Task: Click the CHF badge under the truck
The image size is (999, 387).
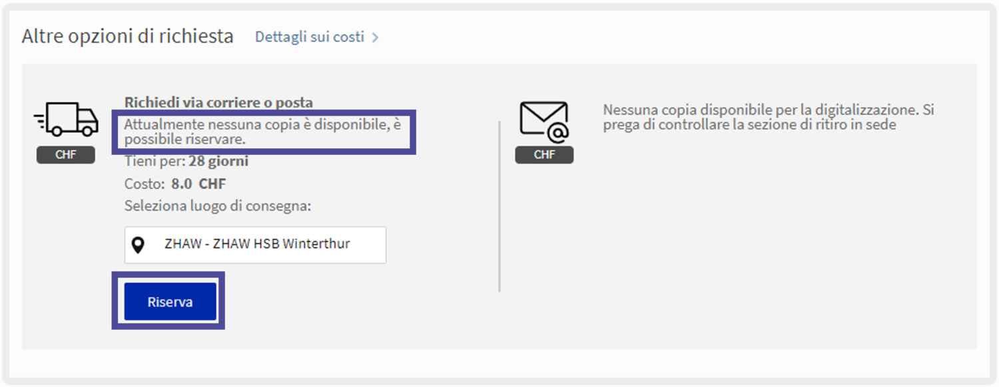Action: pos(65,155)
